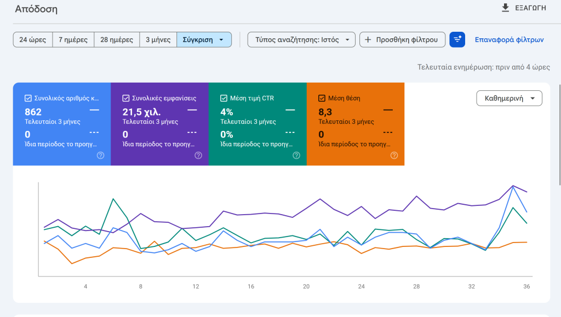Screen dimensions: 561x317
Task: Click the page vertical scrollbar
Action: click(559, 135)
